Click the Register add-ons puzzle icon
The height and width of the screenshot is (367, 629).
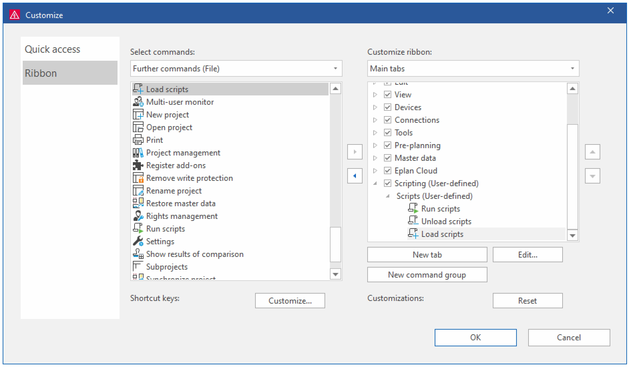(138, 165)
